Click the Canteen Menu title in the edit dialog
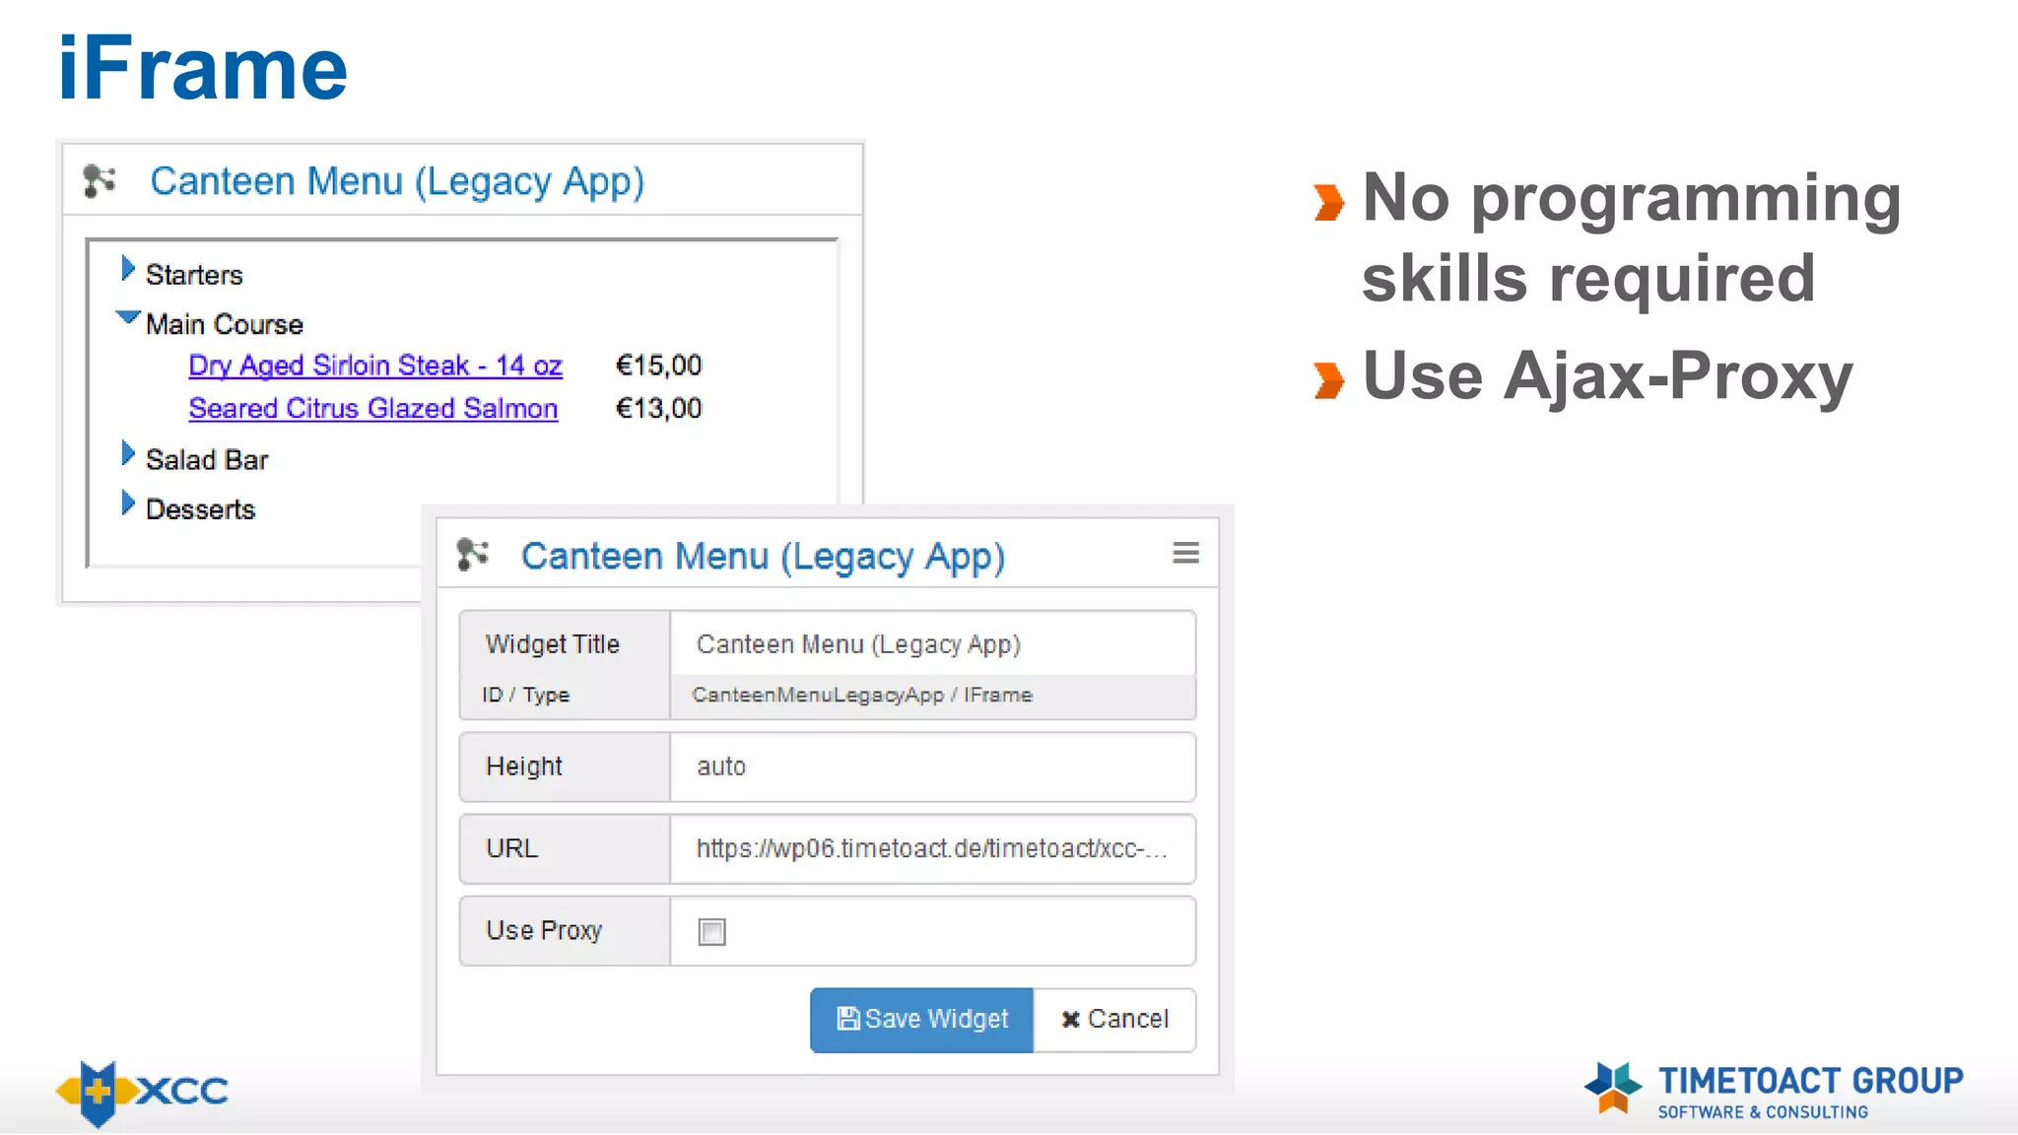 coord(764,557)
